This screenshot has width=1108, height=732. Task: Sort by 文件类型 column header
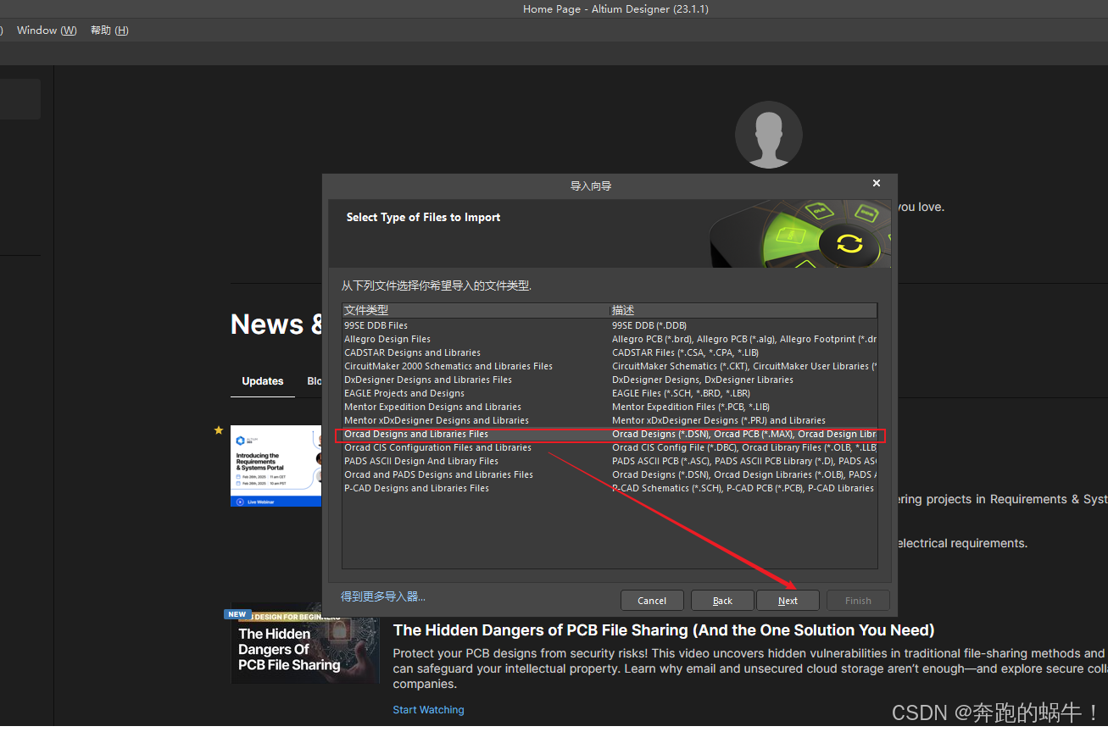tap(476, 310)
